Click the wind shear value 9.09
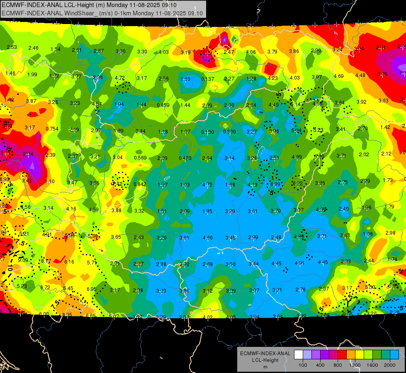Image resolution: width=406 pixels, height=373 pixels. click(x=23, y=260)
